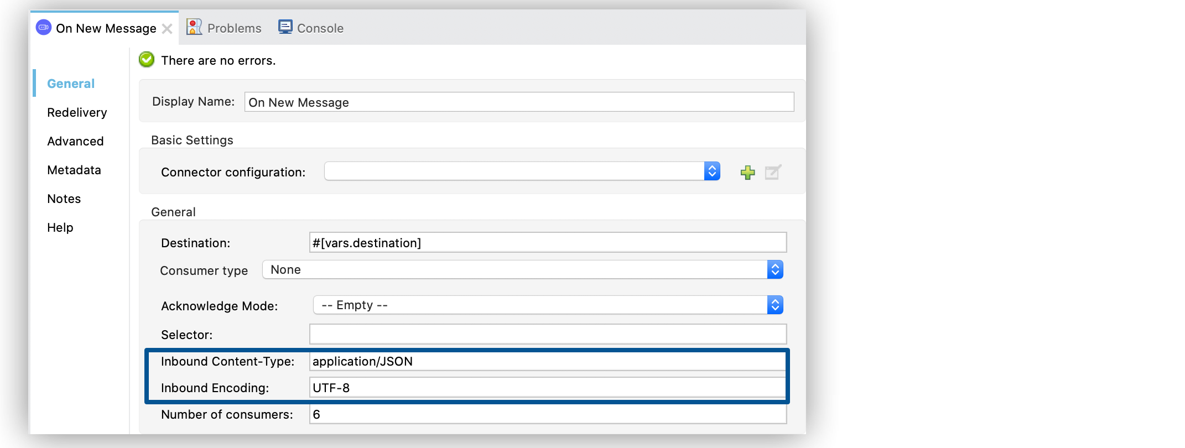Click the Number of consumers field
The image size is (1185, 448).
click(548, 415)
